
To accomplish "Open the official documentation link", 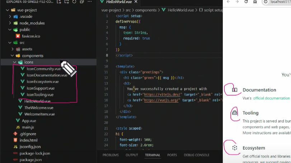I will click(x=271, y=98).
